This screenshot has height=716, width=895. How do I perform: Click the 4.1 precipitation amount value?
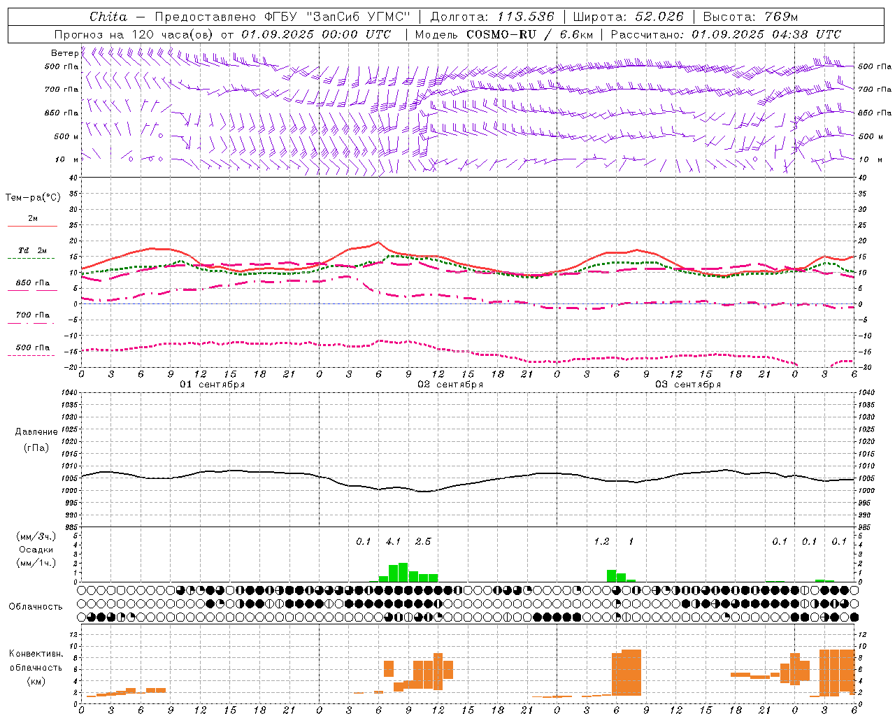(393, 542)
